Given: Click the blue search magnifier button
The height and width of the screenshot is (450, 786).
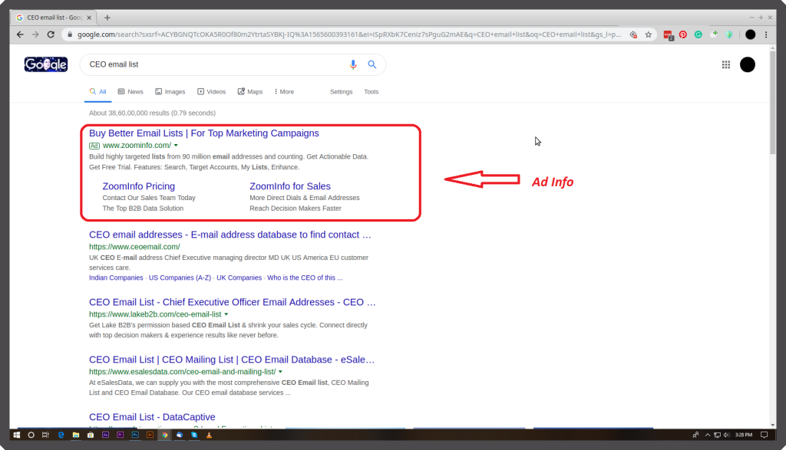Looking at the screenshot, I should coord(372,65).
